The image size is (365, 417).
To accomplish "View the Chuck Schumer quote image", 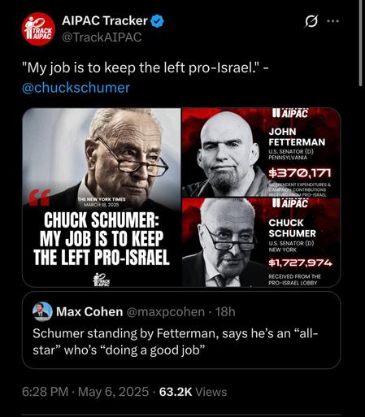I will tap(102, 198).
